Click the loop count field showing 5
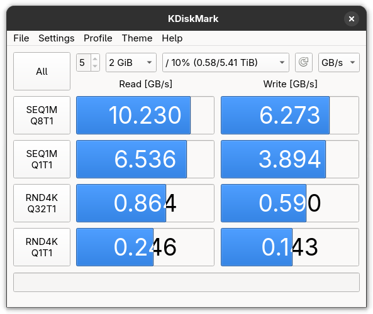 84,62
